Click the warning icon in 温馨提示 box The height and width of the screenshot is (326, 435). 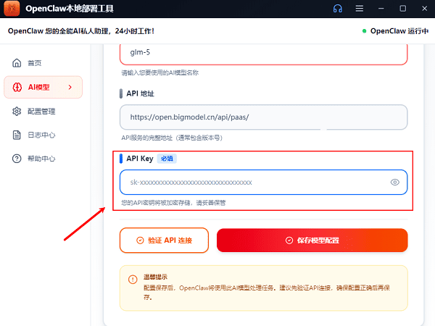133,279
